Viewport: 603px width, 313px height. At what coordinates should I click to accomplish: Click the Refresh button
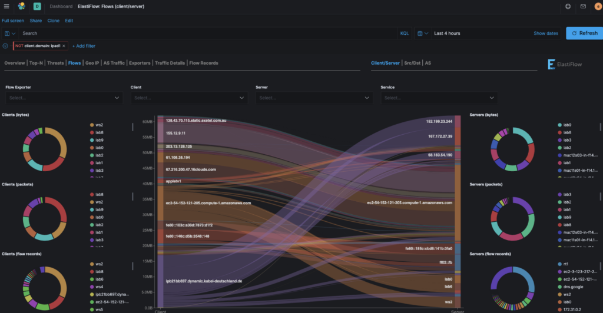(x=584, y=34)
